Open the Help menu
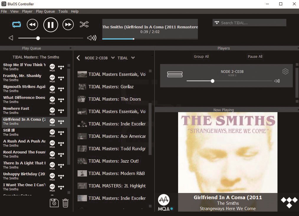 [75, 11]
